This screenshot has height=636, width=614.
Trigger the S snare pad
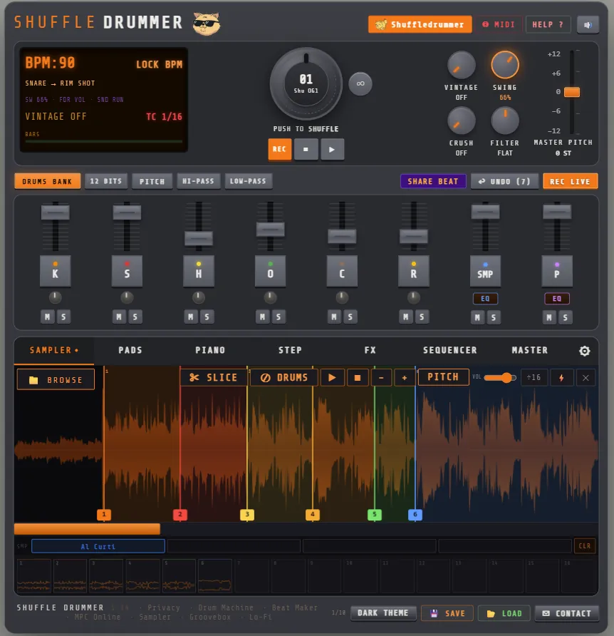coord(127,272)
